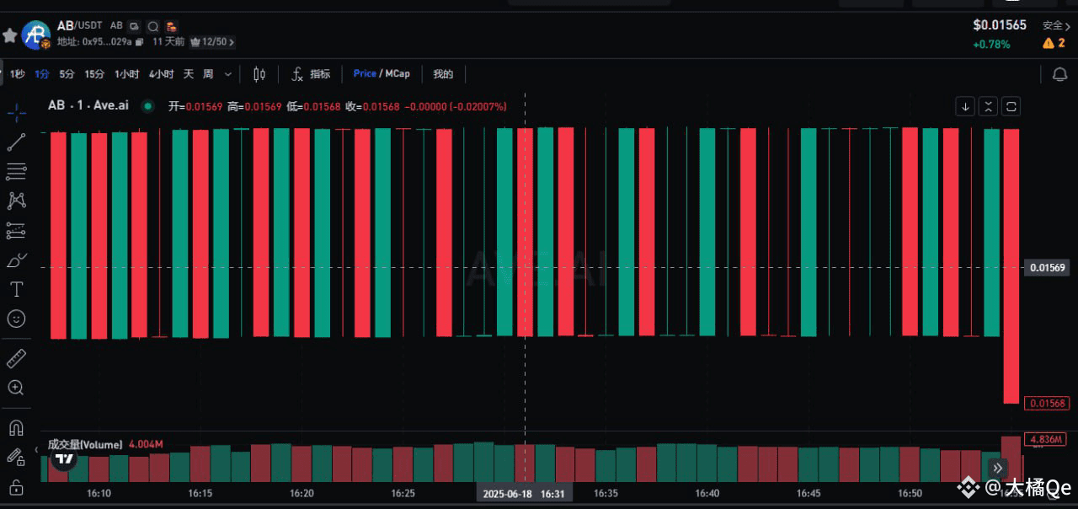Select the ruler measure tool
Image resolution: width=1078 pixels, height=509 pixels.
16,359
